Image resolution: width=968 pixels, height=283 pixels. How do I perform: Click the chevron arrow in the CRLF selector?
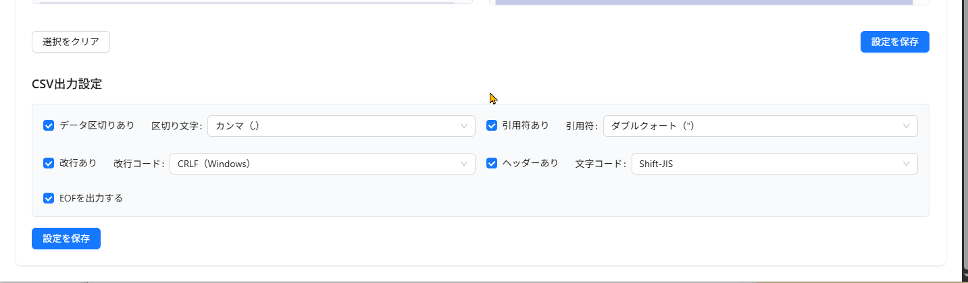(x=464, y=164)
